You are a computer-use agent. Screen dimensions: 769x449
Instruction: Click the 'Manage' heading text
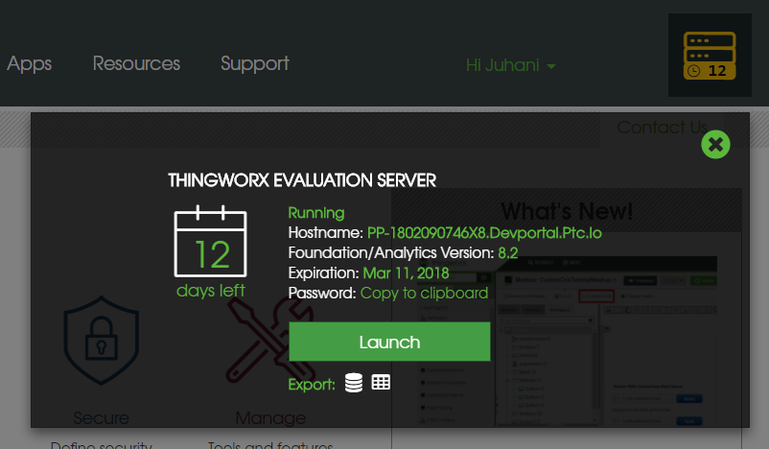click(270, 418)
